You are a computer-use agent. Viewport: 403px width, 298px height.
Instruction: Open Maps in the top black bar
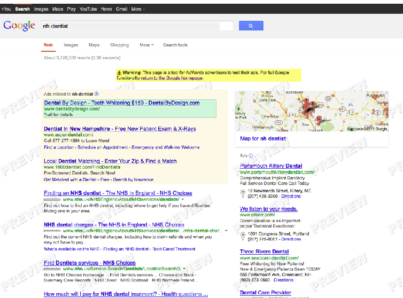pos(58,9)
